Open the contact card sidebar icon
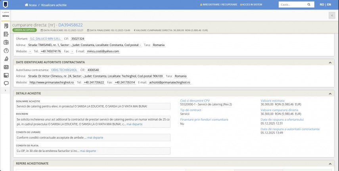Viewport: 339px width, 171px height. 6,67
